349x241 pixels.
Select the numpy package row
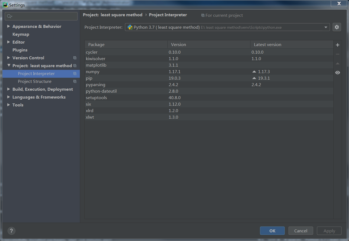[x=209, y=71]
